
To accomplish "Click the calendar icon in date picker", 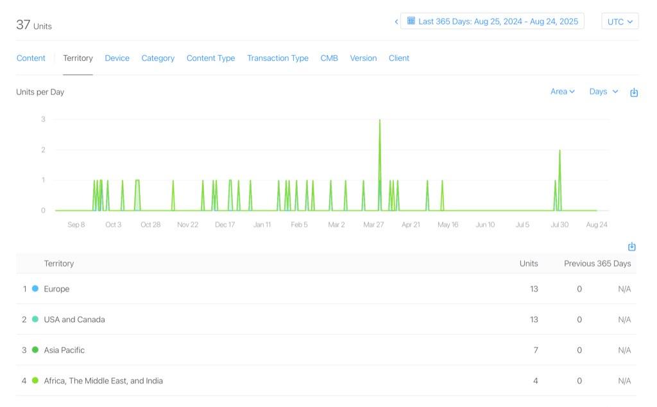I will [411, 21].
